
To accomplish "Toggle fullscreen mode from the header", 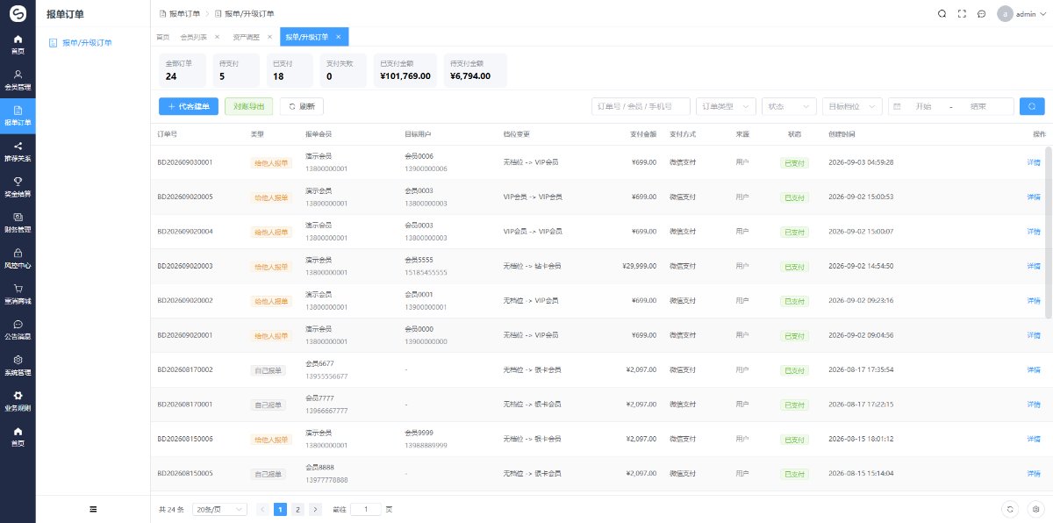I will 962,14.
